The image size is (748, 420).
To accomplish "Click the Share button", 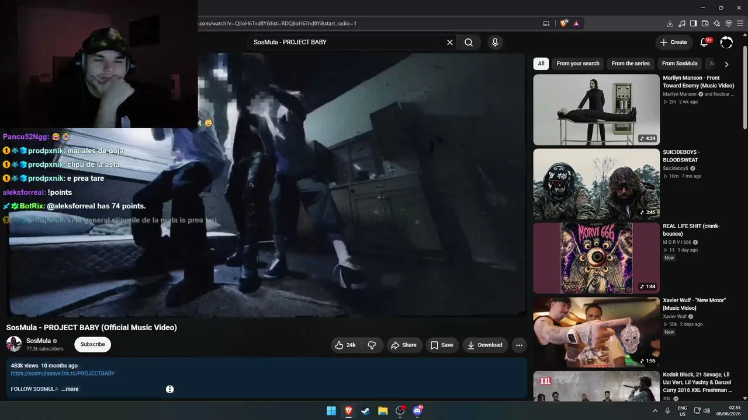I will point(404,345).
